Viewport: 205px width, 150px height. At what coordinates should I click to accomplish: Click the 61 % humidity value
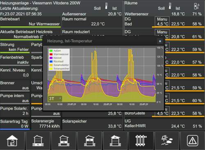[197, 37]
